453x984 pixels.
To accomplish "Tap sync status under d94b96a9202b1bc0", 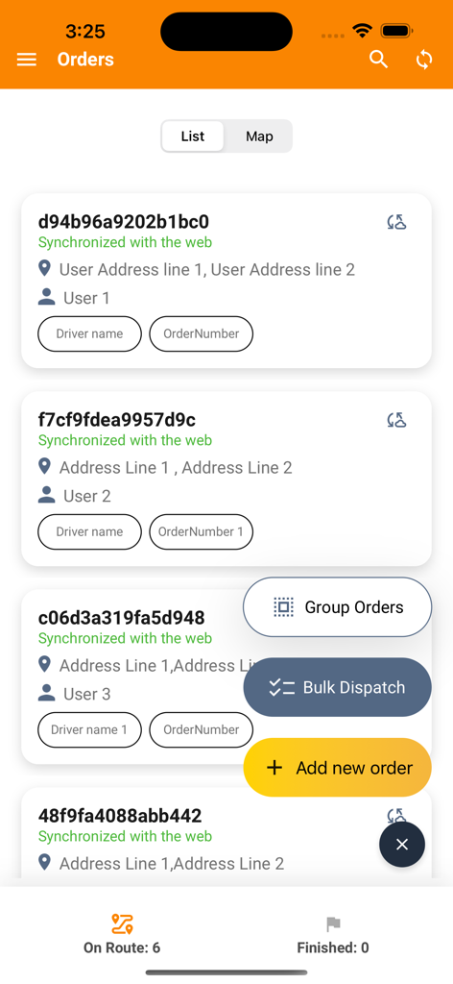I will click(x=126, y=242).
